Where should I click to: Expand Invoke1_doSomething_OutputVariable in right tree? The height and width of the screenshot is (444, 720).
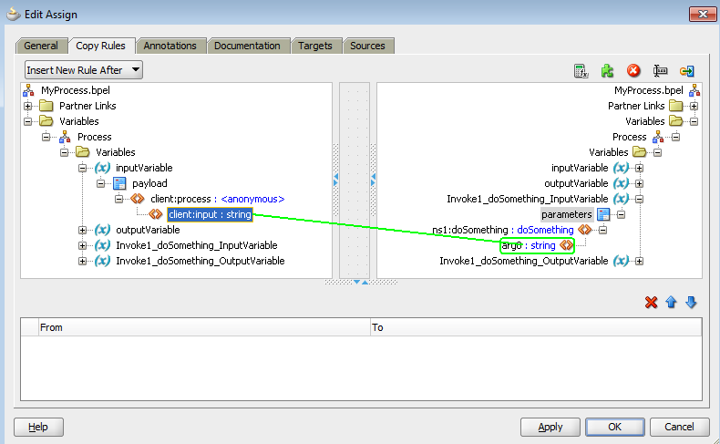point(639,261)
